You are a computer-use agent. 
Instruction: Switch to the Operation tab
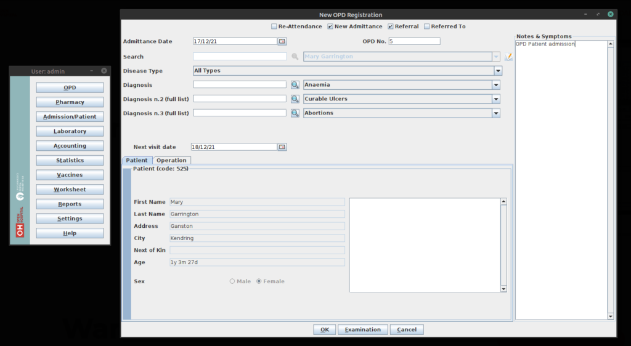[171, 160]
